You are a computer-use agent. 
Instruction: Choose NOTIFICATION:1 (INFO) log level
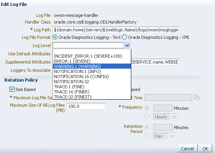pyautogui.click(x=92, y=71)
